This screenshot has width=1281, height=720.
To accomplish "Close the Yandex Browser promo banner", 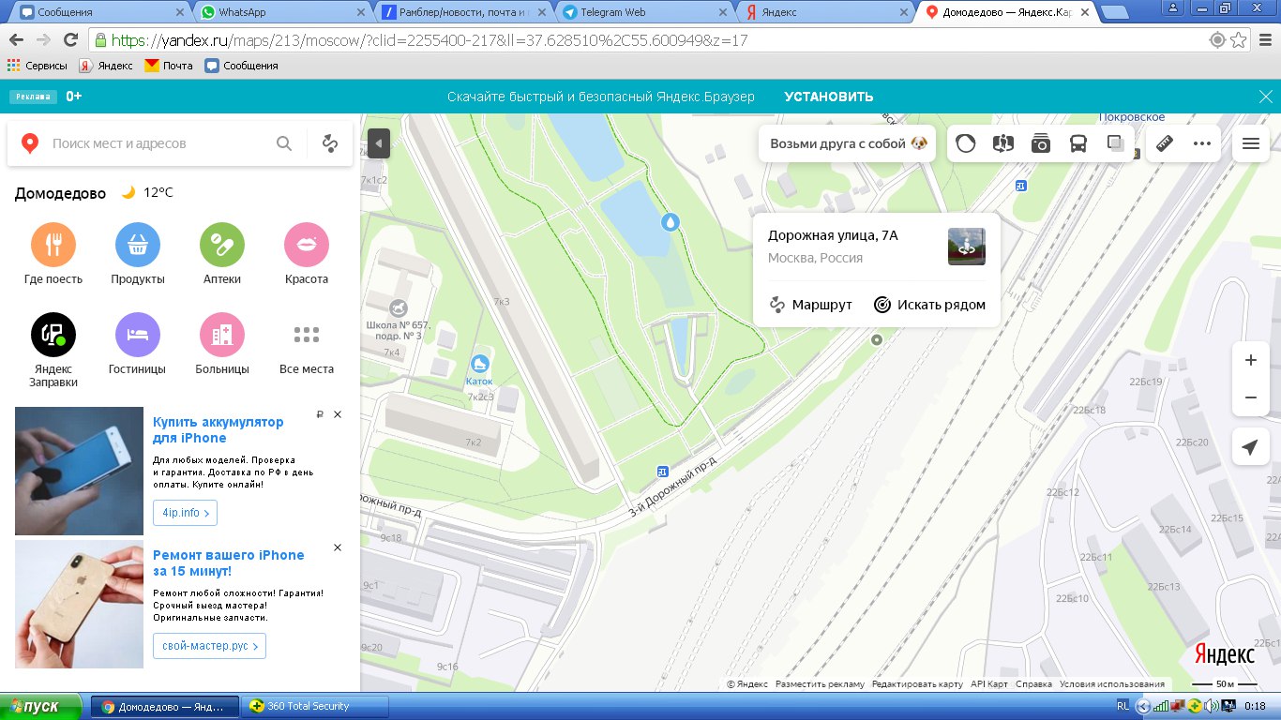I will [1265, 97].
